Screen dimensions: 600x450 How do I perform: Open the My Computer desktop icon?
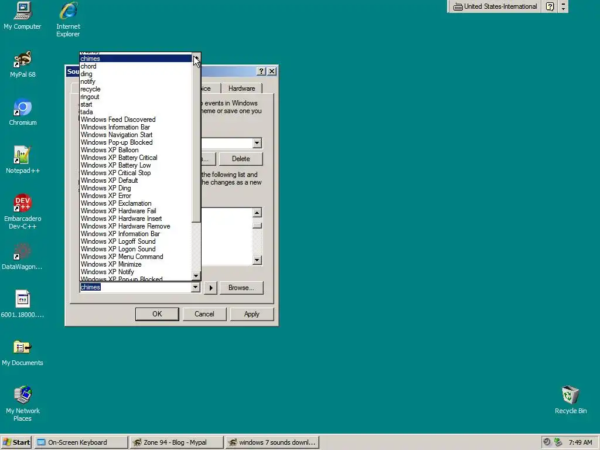tap(23, 16)
